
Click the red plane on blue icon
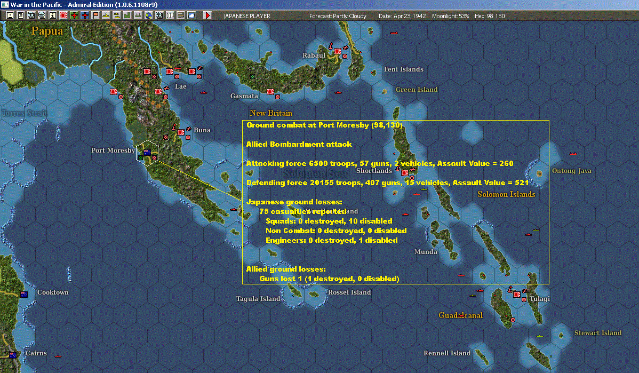85,15
